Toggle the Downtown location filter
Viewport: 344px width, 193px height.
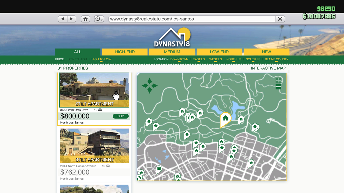point(179,59)
